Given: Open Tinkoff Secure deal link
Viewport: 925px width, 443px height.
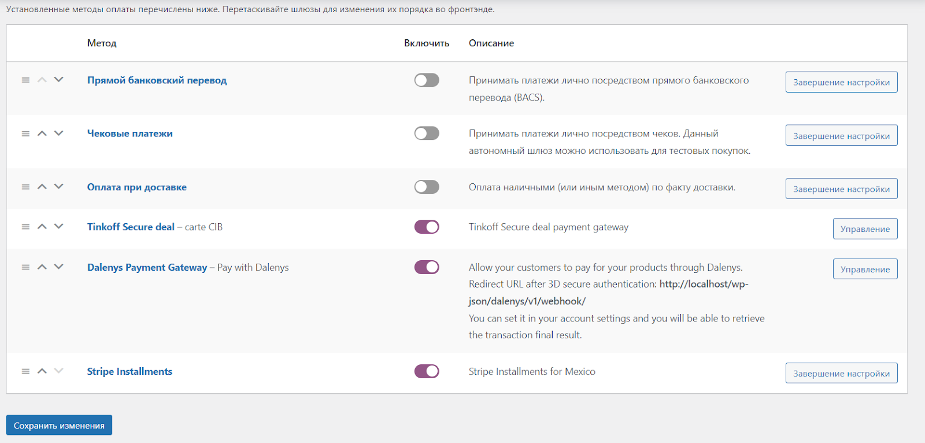Looking at the screenshot, I should click(131, 227).
